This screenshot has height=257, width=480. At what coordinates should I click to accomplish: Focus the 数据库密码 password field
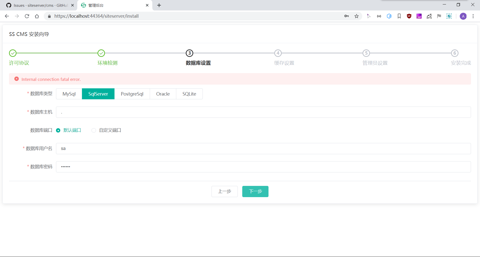[x=263, y=167]
